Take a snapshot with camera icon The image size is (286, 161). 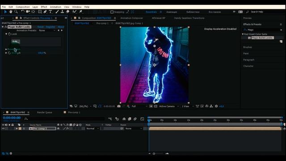(x=119, y=106)
